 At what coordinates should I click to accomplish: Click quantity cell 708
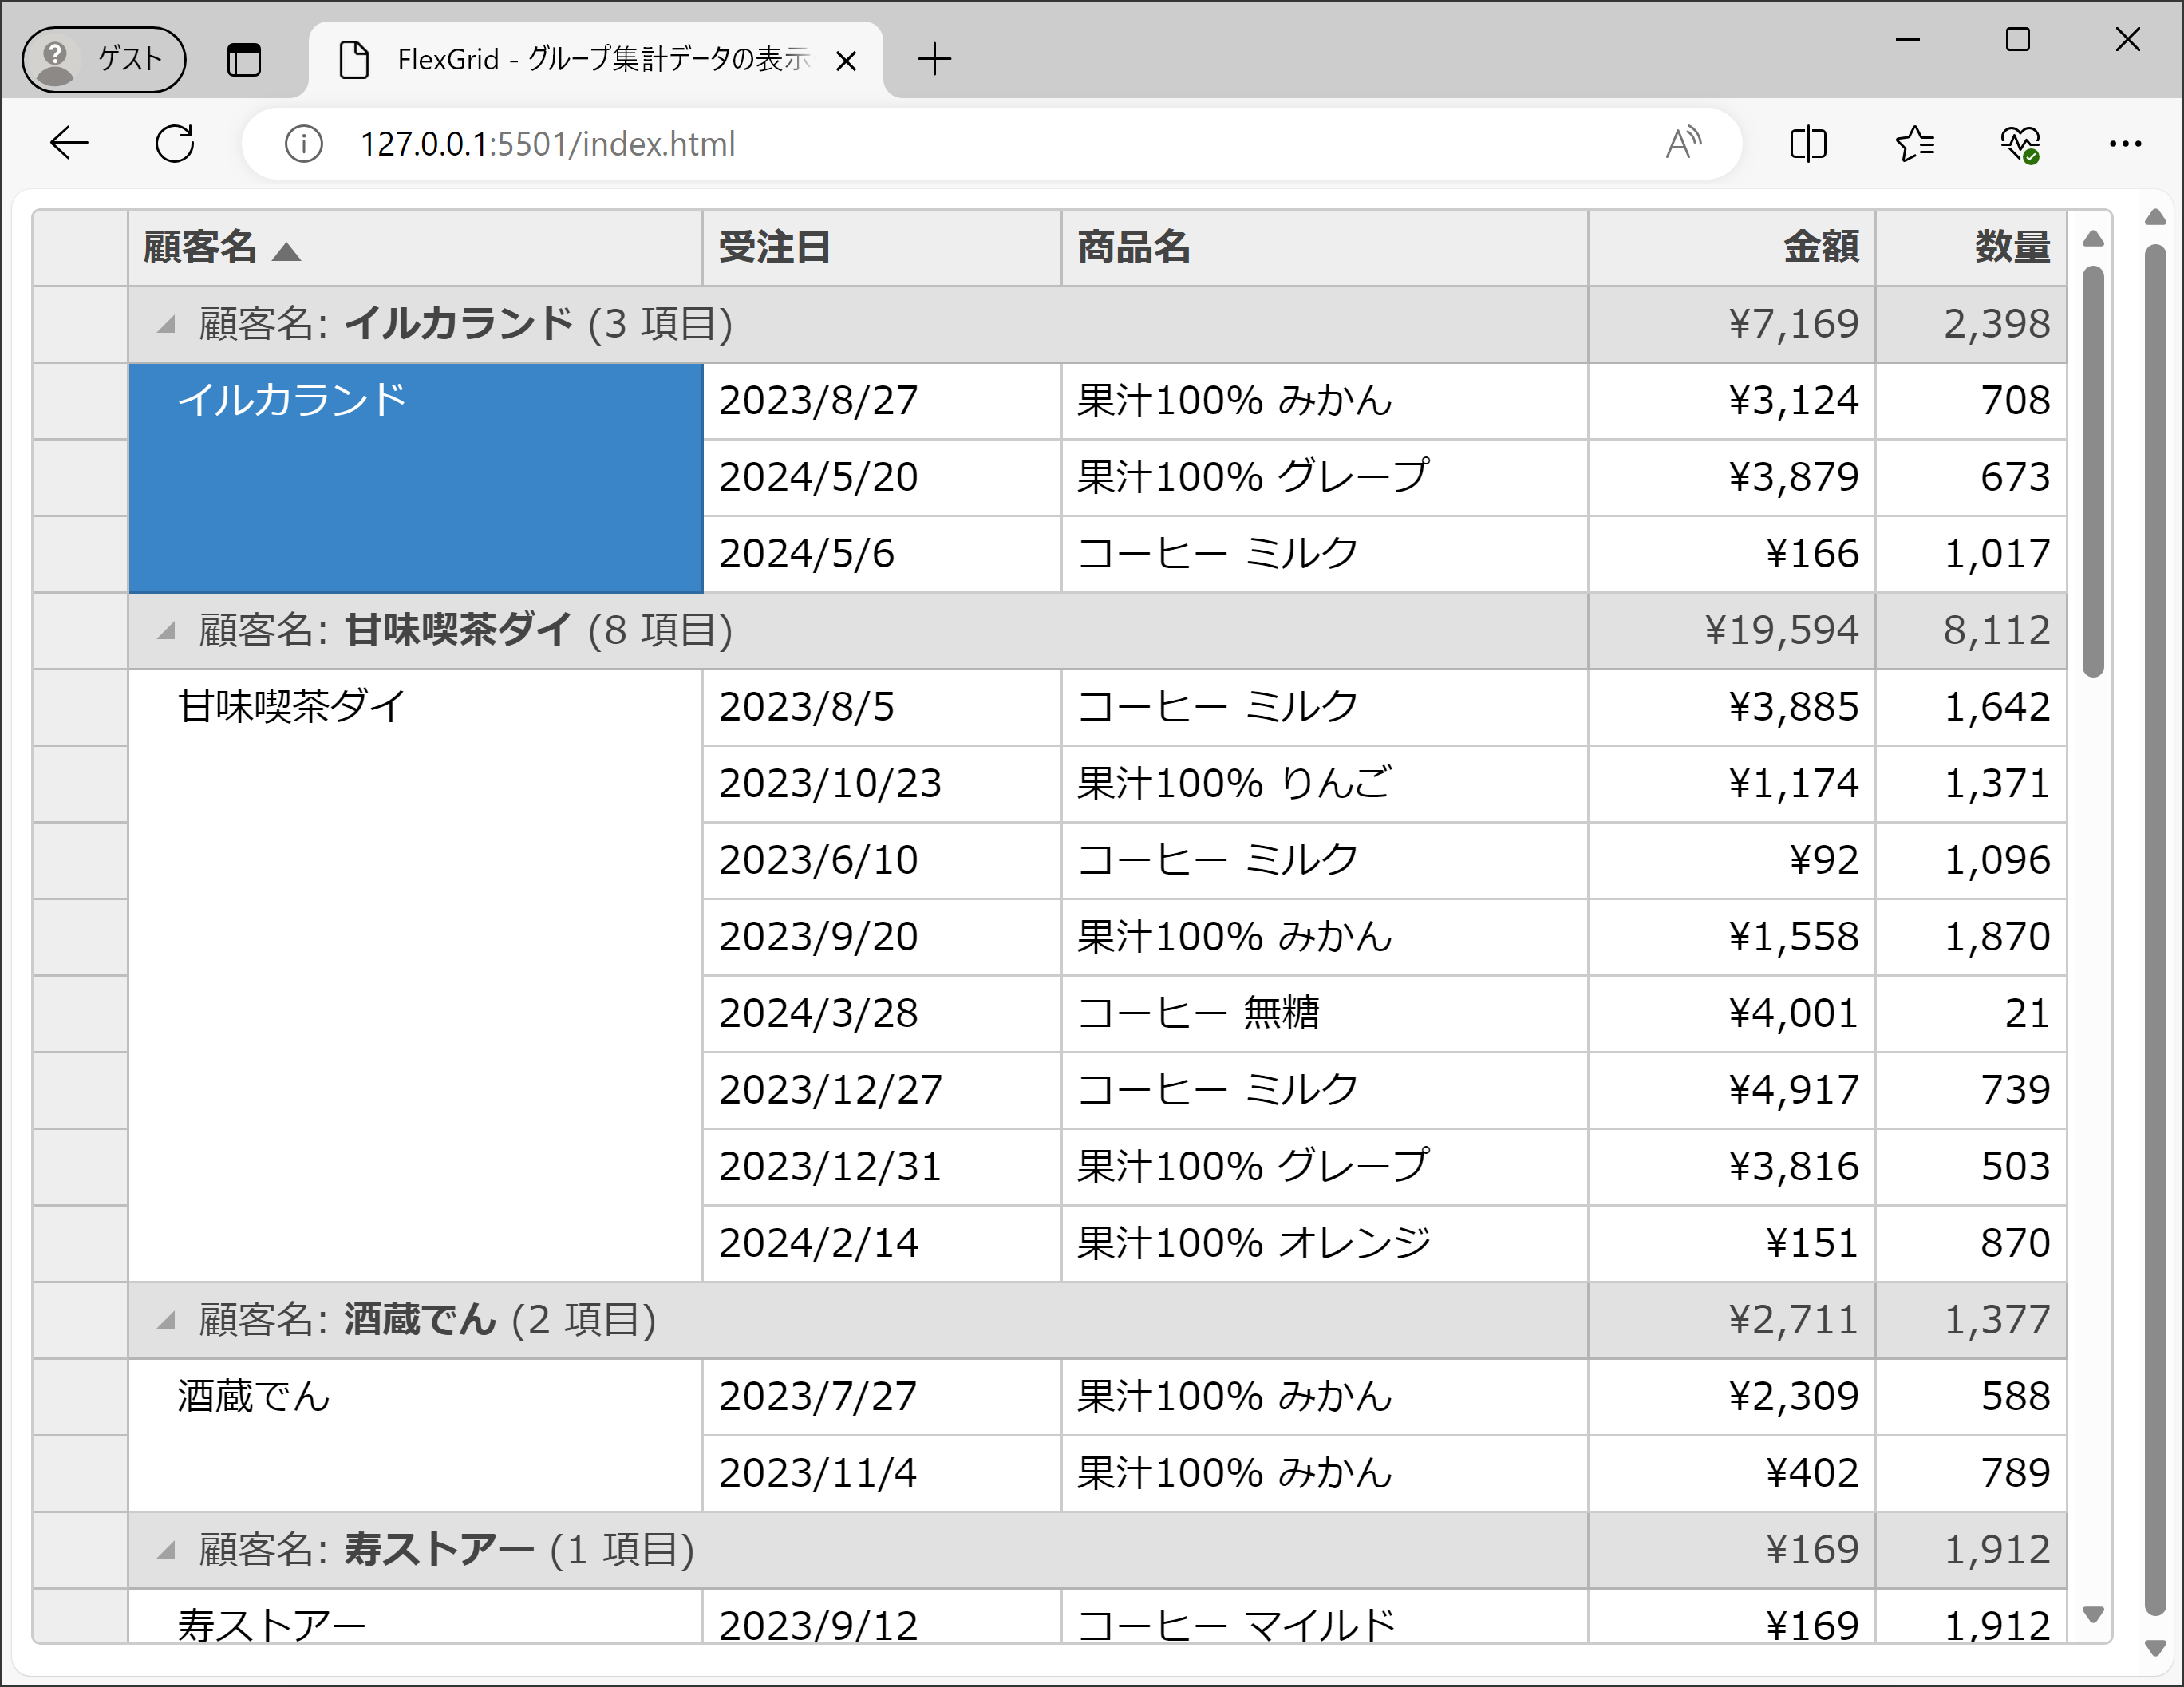point(1971,401)
